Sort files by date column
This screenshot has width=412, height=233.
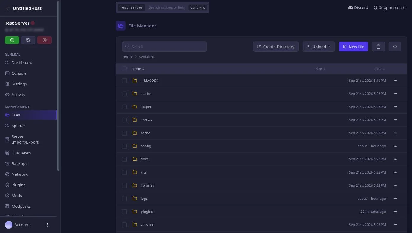click(x=380, y=69)
